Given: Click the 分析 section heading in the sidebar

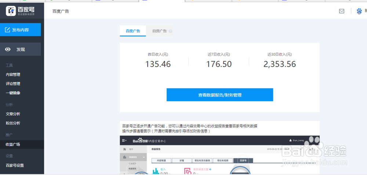Looking at the screenshot, I should pos(9,105).
